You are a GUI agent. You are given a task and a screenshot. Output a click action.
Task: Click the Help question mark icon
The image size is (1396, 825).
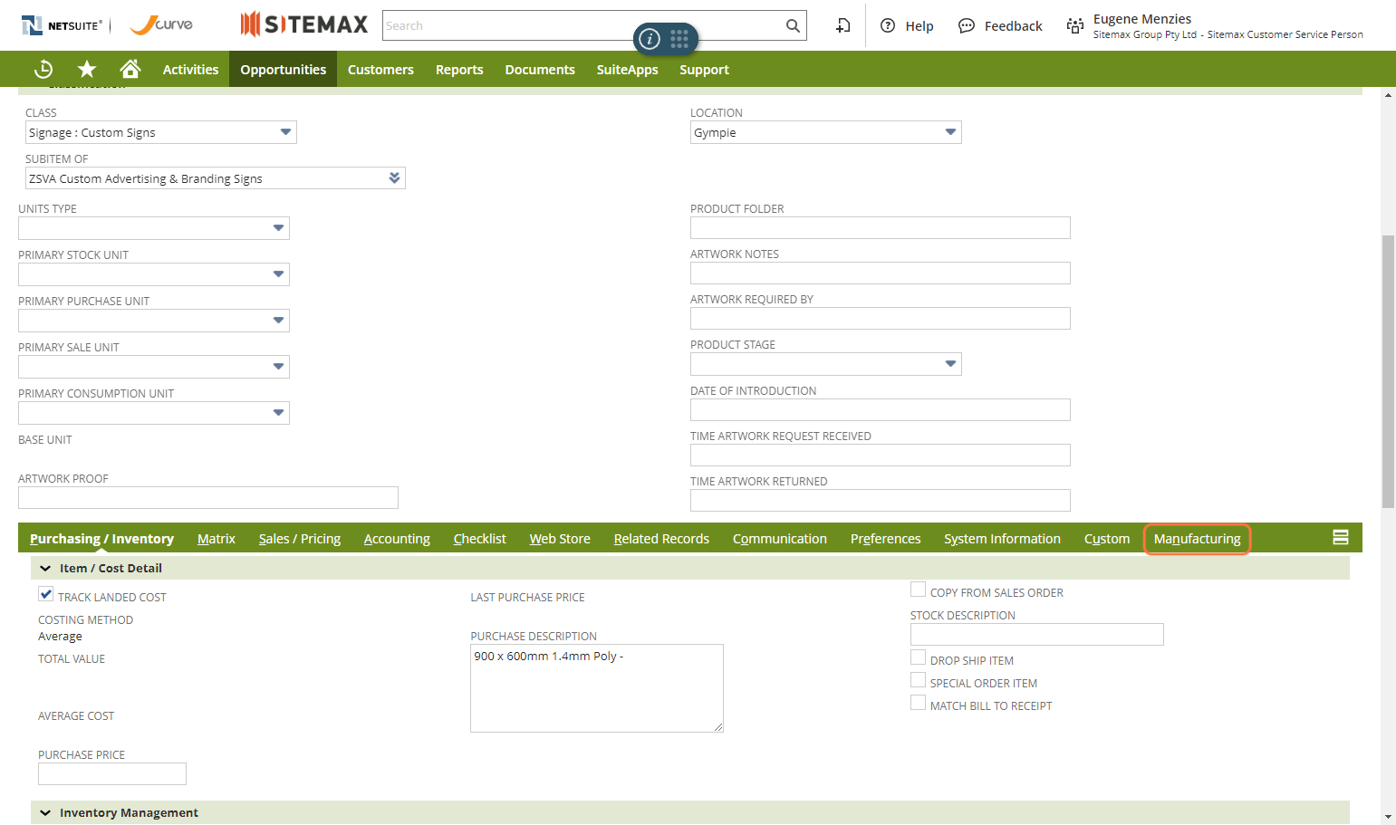pos(888,25)
